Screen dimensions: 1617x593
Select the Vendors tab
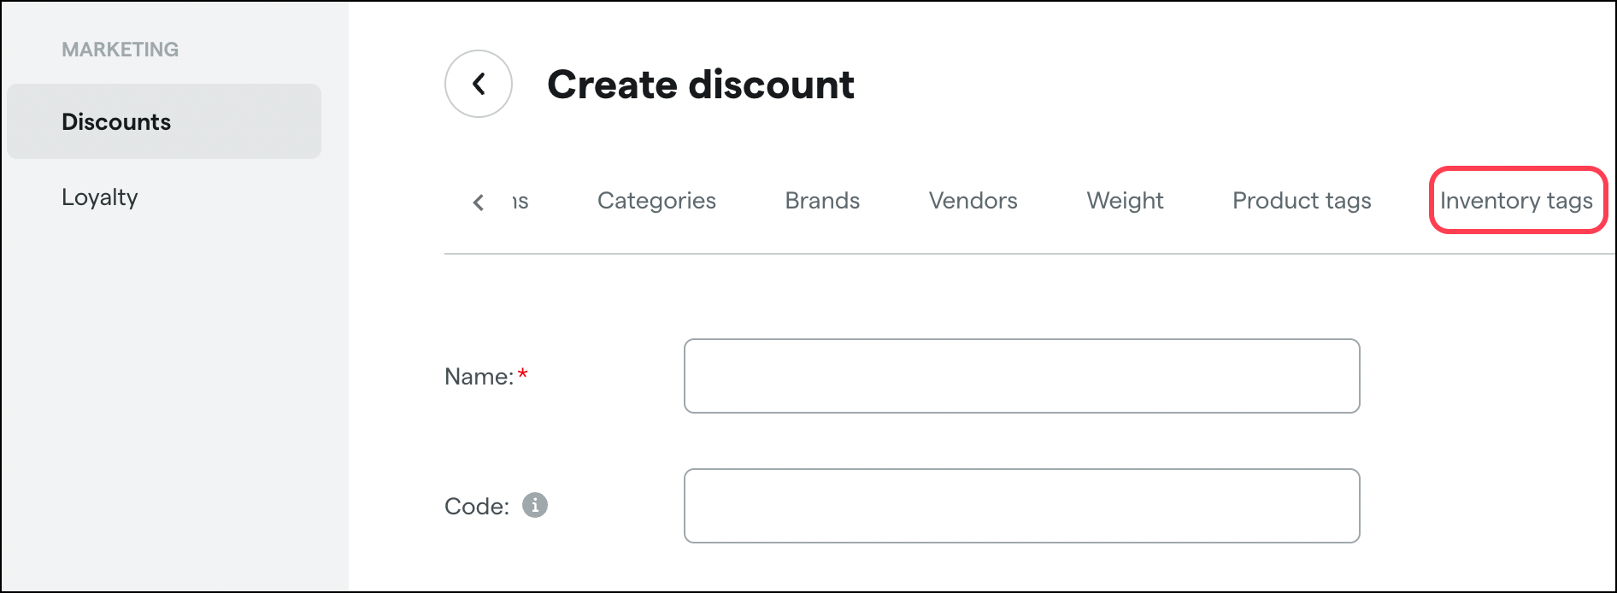click(973, 201)
